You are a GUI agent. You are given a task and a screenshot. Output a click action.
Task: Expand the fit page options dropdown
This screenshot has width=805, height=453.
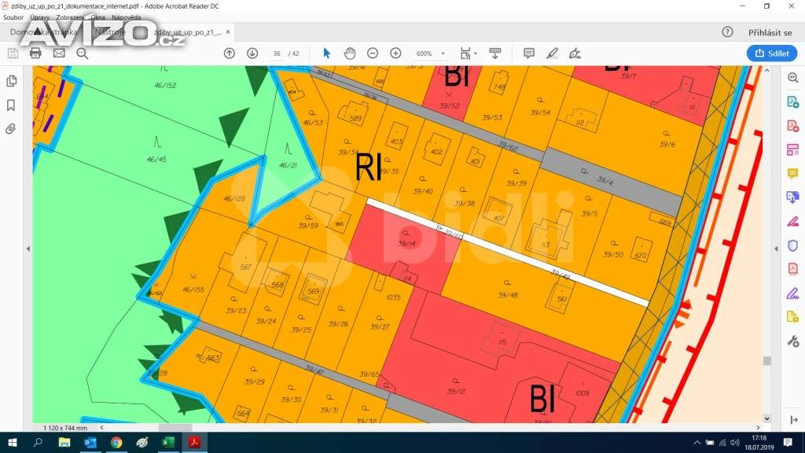click(x=468, y=53)
